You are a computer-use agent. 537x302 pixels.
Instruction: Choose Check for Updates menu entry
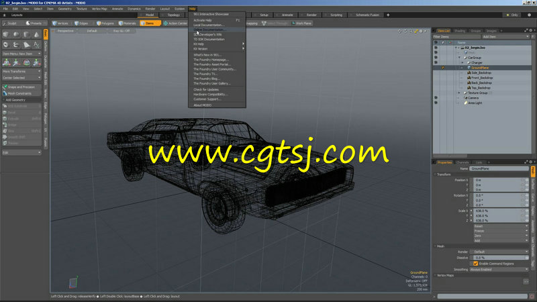pyautogui.click(x=217, y=89)
